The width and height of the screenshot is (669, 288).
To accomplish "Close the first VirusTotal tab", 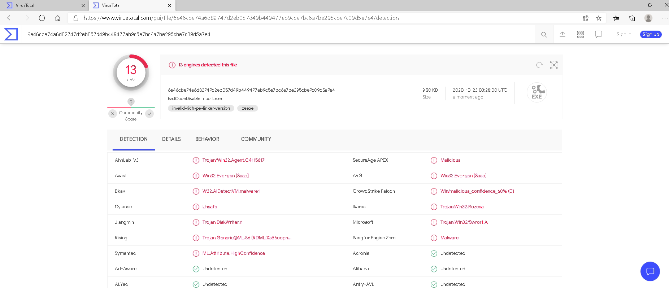I will [83, 5].
